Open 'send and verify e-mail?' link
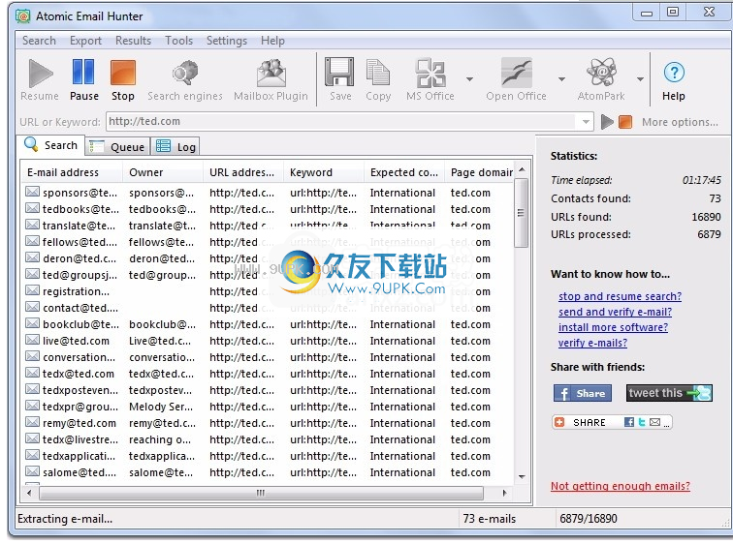 [x=615, y=312]
